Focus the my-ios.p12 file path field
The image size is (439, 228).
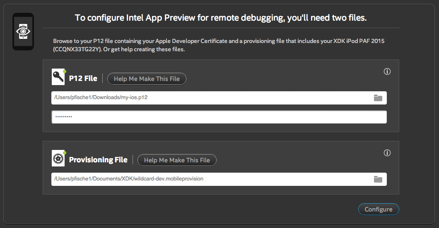tap(207, 98)
